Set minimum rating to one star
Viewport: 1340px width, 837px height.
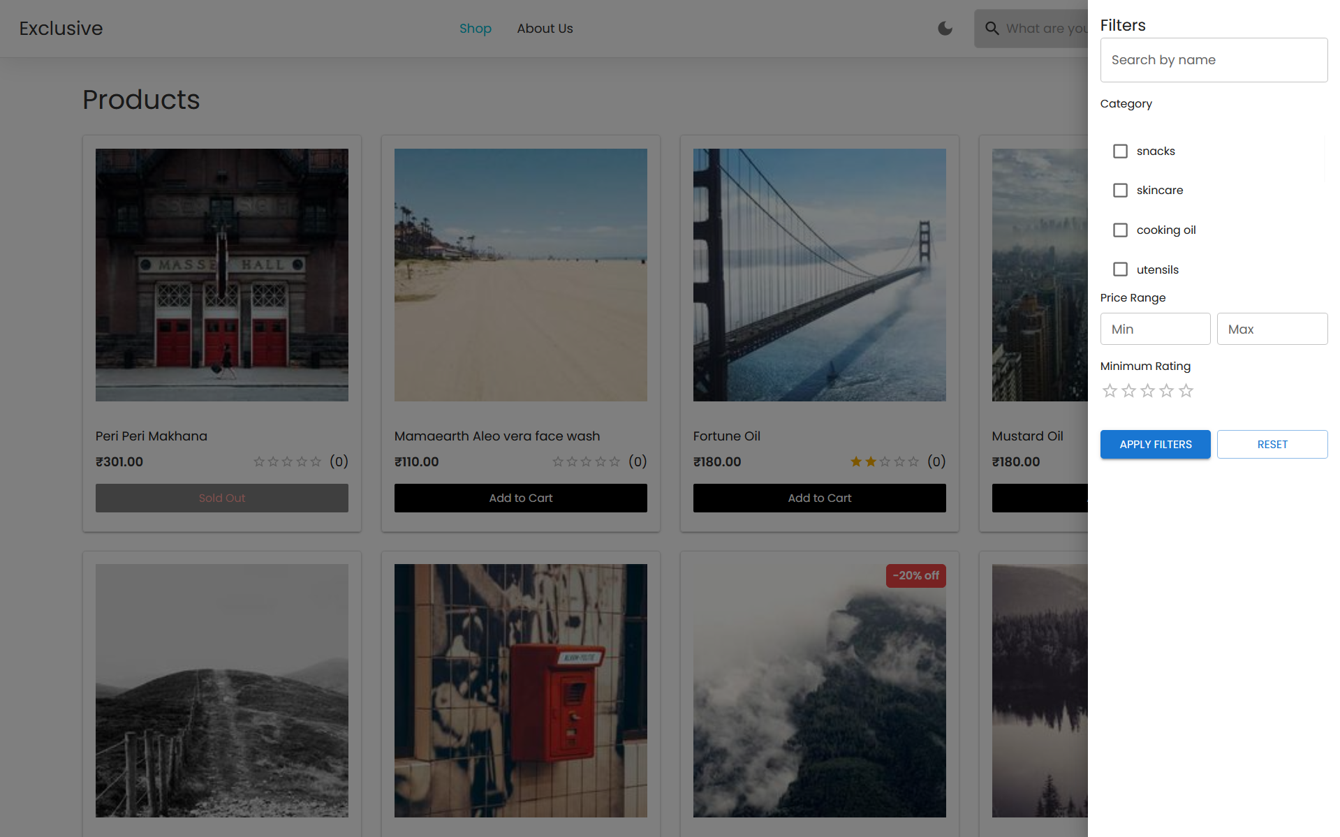pos(1110,391)
